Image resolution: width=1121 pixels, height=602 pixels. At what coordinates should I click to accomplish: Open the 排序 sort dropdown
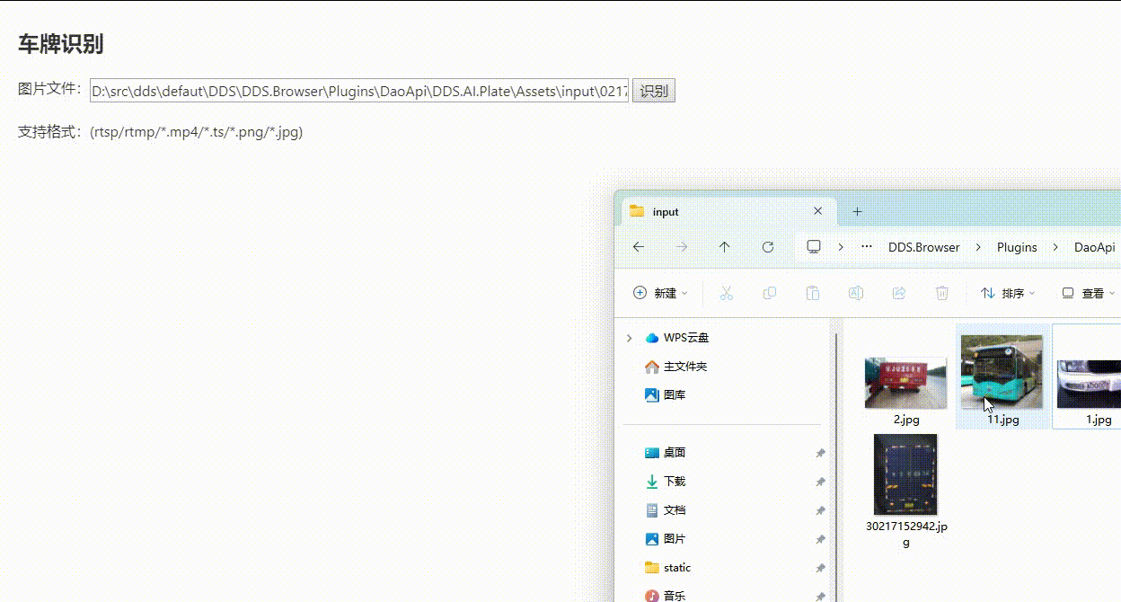tap(1008, 293)
